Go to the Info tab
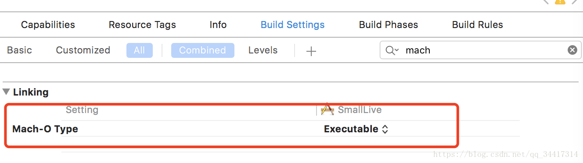583x163 pixels. click(x=218, y=25)
